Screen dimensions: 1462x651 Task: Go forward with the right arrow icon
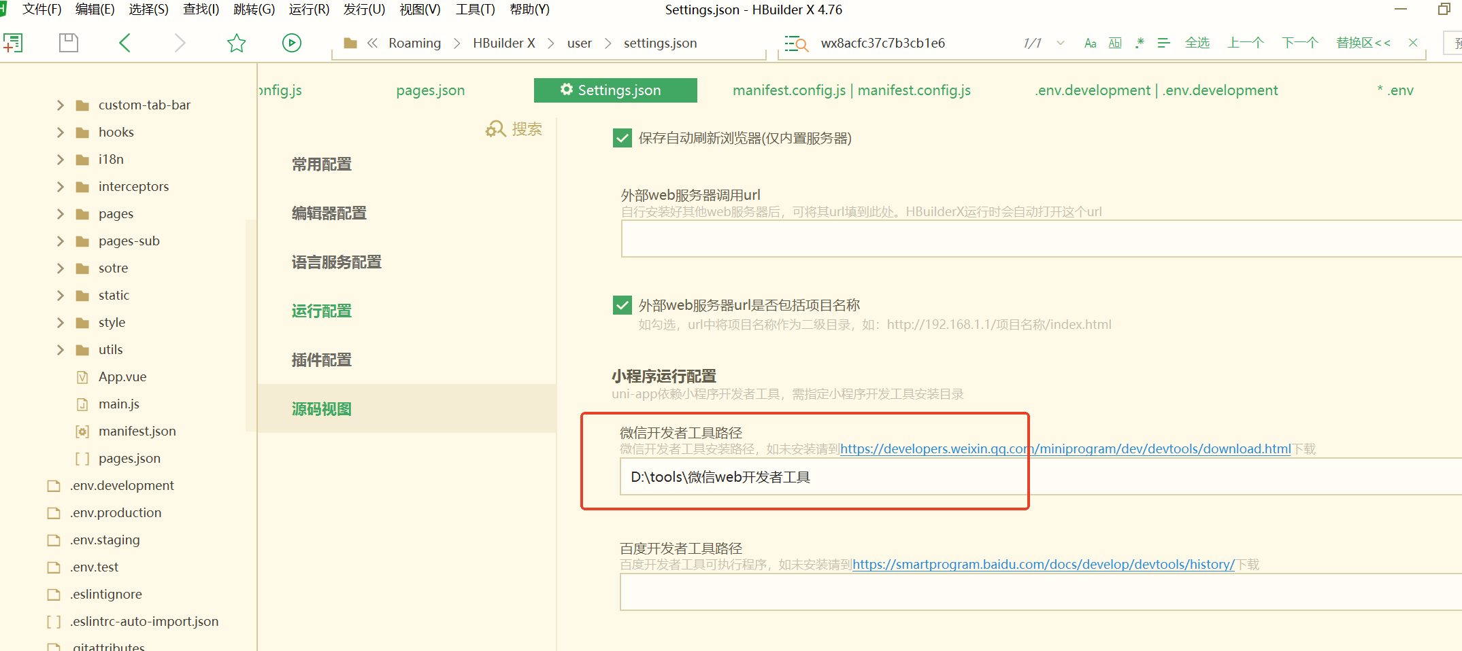[180, 43]
